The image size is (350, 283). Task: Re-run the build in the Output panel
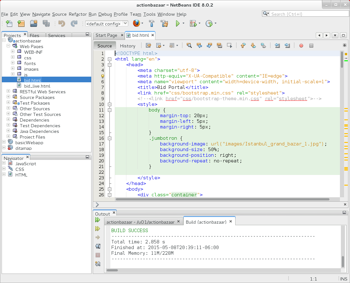pos(97,220)
